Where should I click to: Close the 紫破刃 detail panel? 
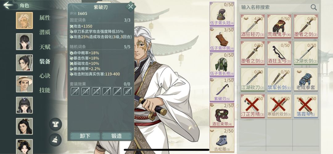[x=131, y=6]
